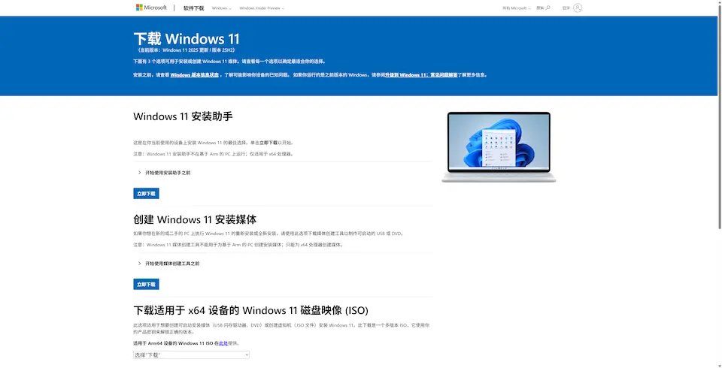This screenshot has width=722, height=368.
Task: Click the 磁盘映像 (ISO) section heading
Action: (251, 310)
